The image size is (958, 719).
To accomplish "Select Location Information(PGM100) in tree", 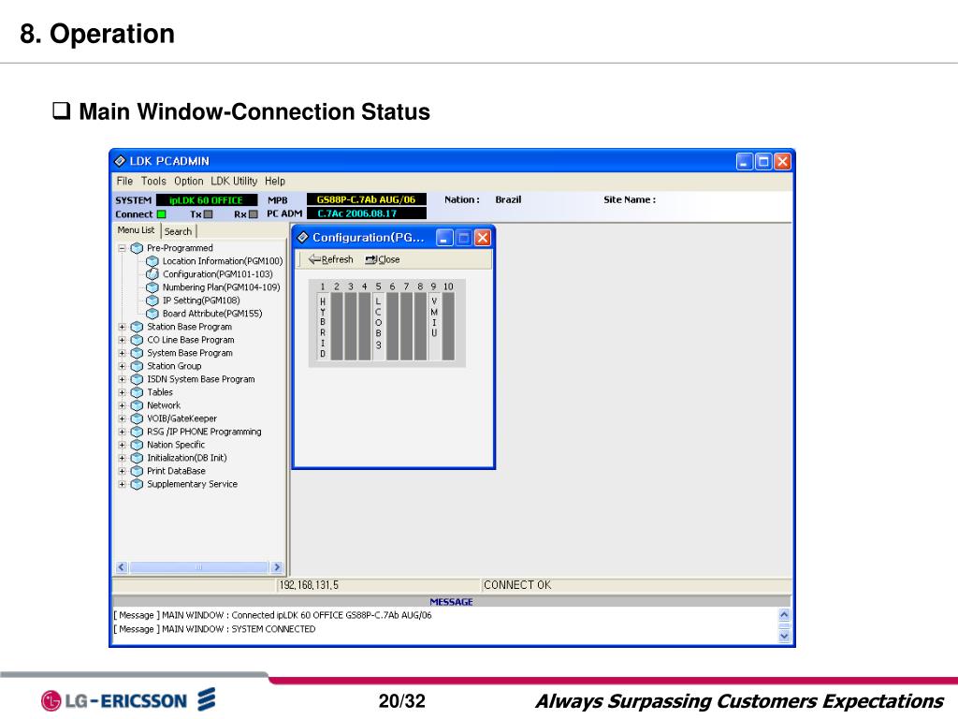I will pos(223,261).
